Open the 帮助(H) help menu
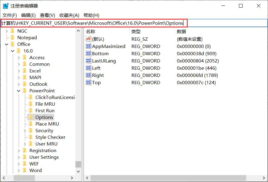The image size is (268, 182). 91,15
